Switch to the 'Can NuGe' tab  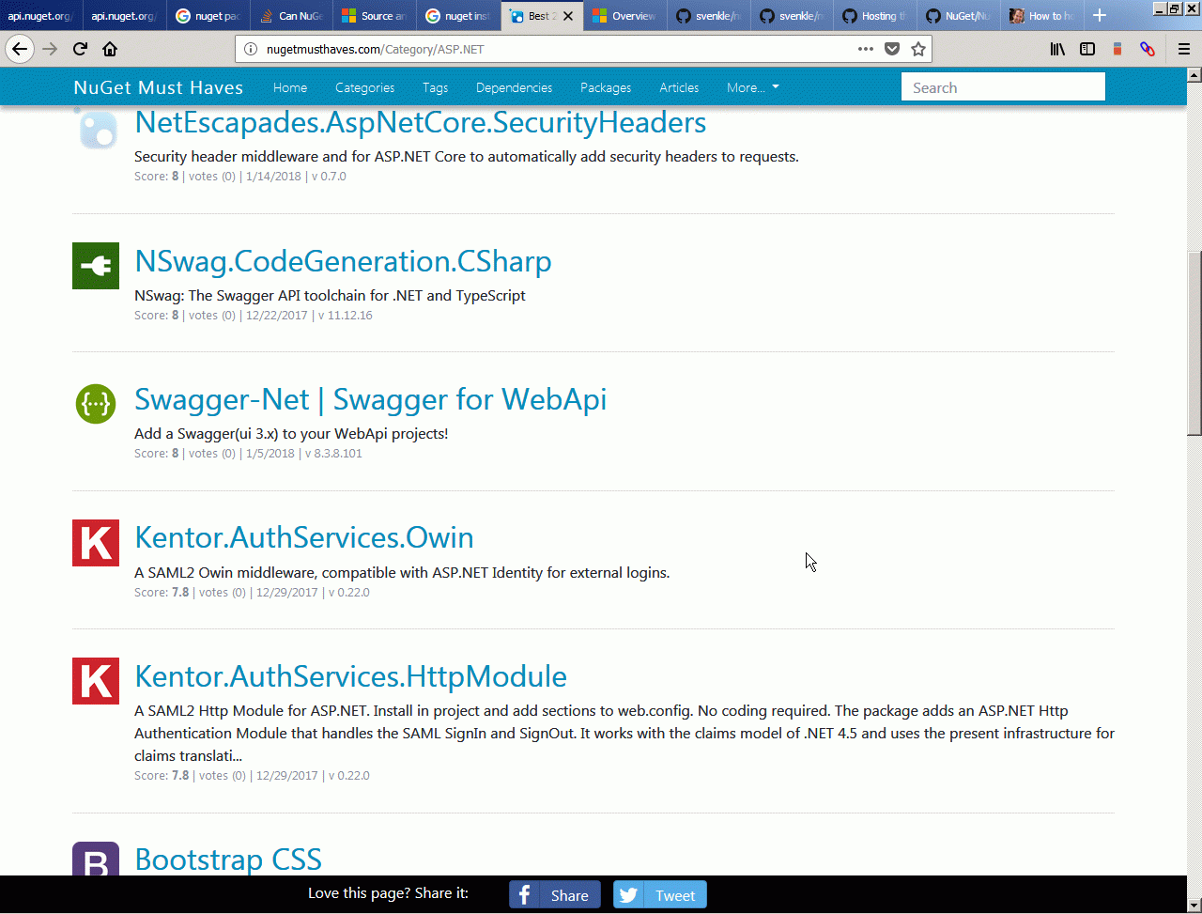pyautogui.click(x=291, y=16)
